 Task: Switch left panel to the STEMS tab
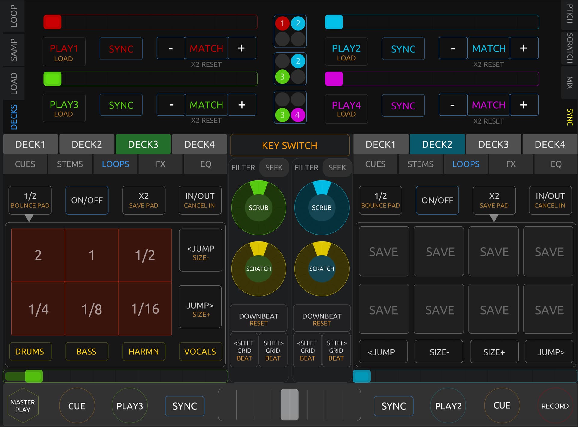[x=70, y=164]
